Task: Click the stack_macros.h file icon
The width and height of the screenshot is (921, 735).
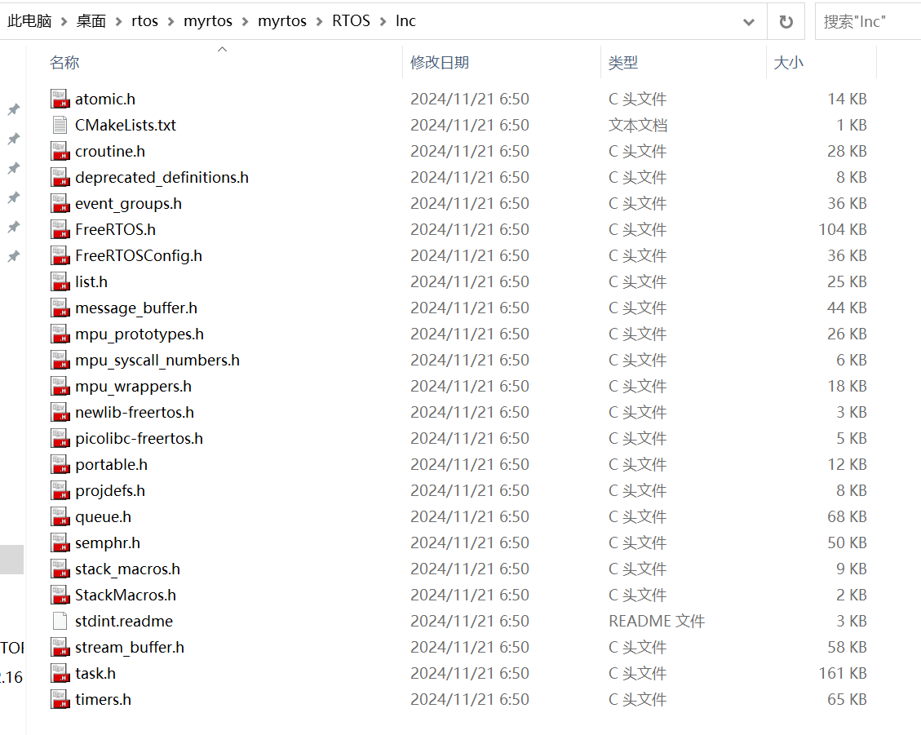Action: tap(60, 569)
